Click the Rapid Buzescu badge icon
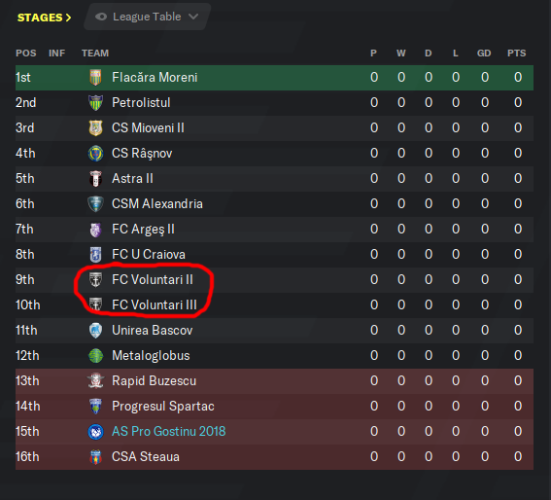The height and width of the screenshot is (500, 551). (95, 381)
